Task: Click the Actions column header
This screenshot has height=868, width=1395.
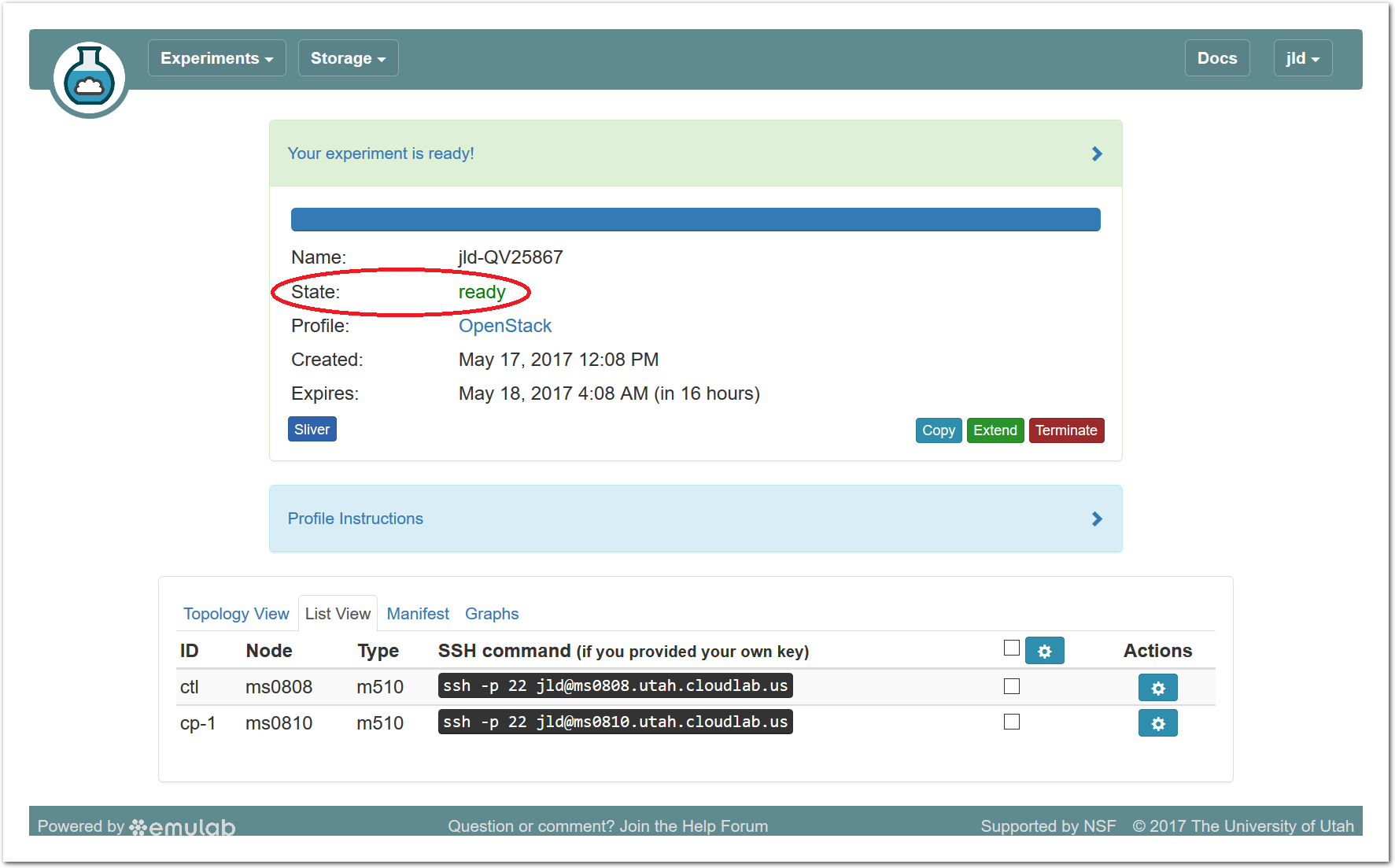Action: tap(1157, 651)
